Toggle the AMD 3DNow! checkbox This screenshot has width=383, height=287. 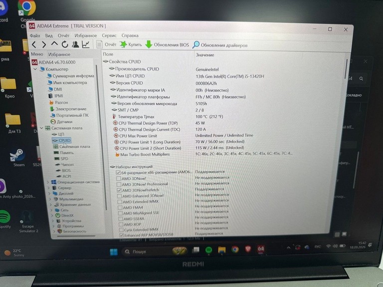(119, 178)
